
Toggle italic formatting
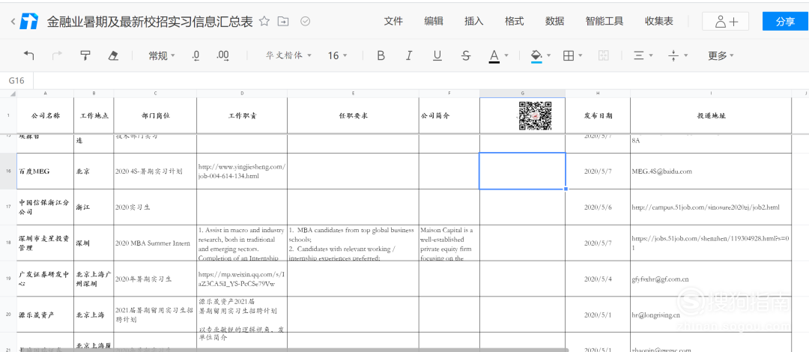coord(409,55)
